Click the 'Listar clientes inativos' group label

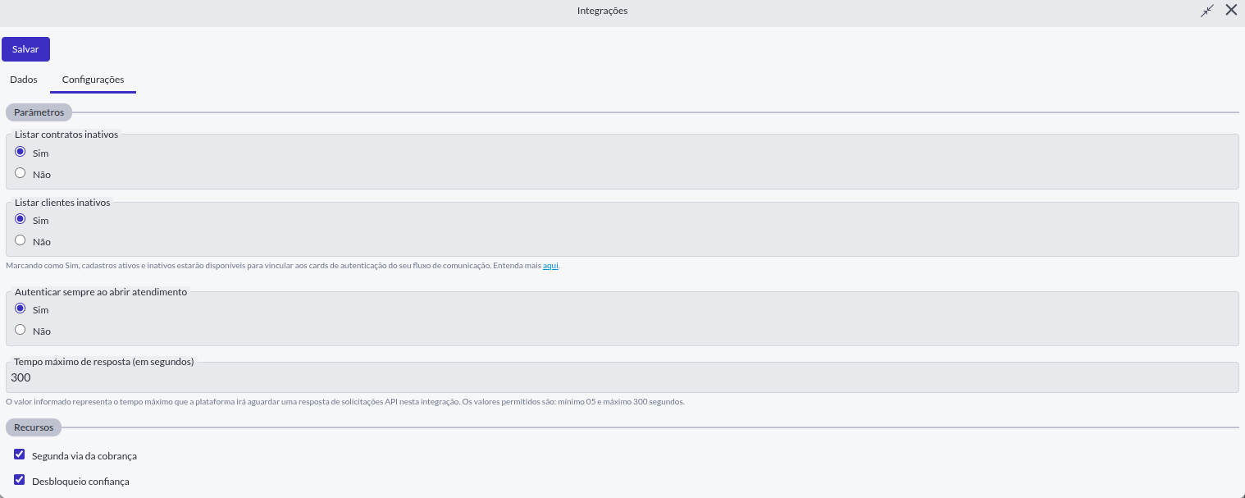pos(62,202)
